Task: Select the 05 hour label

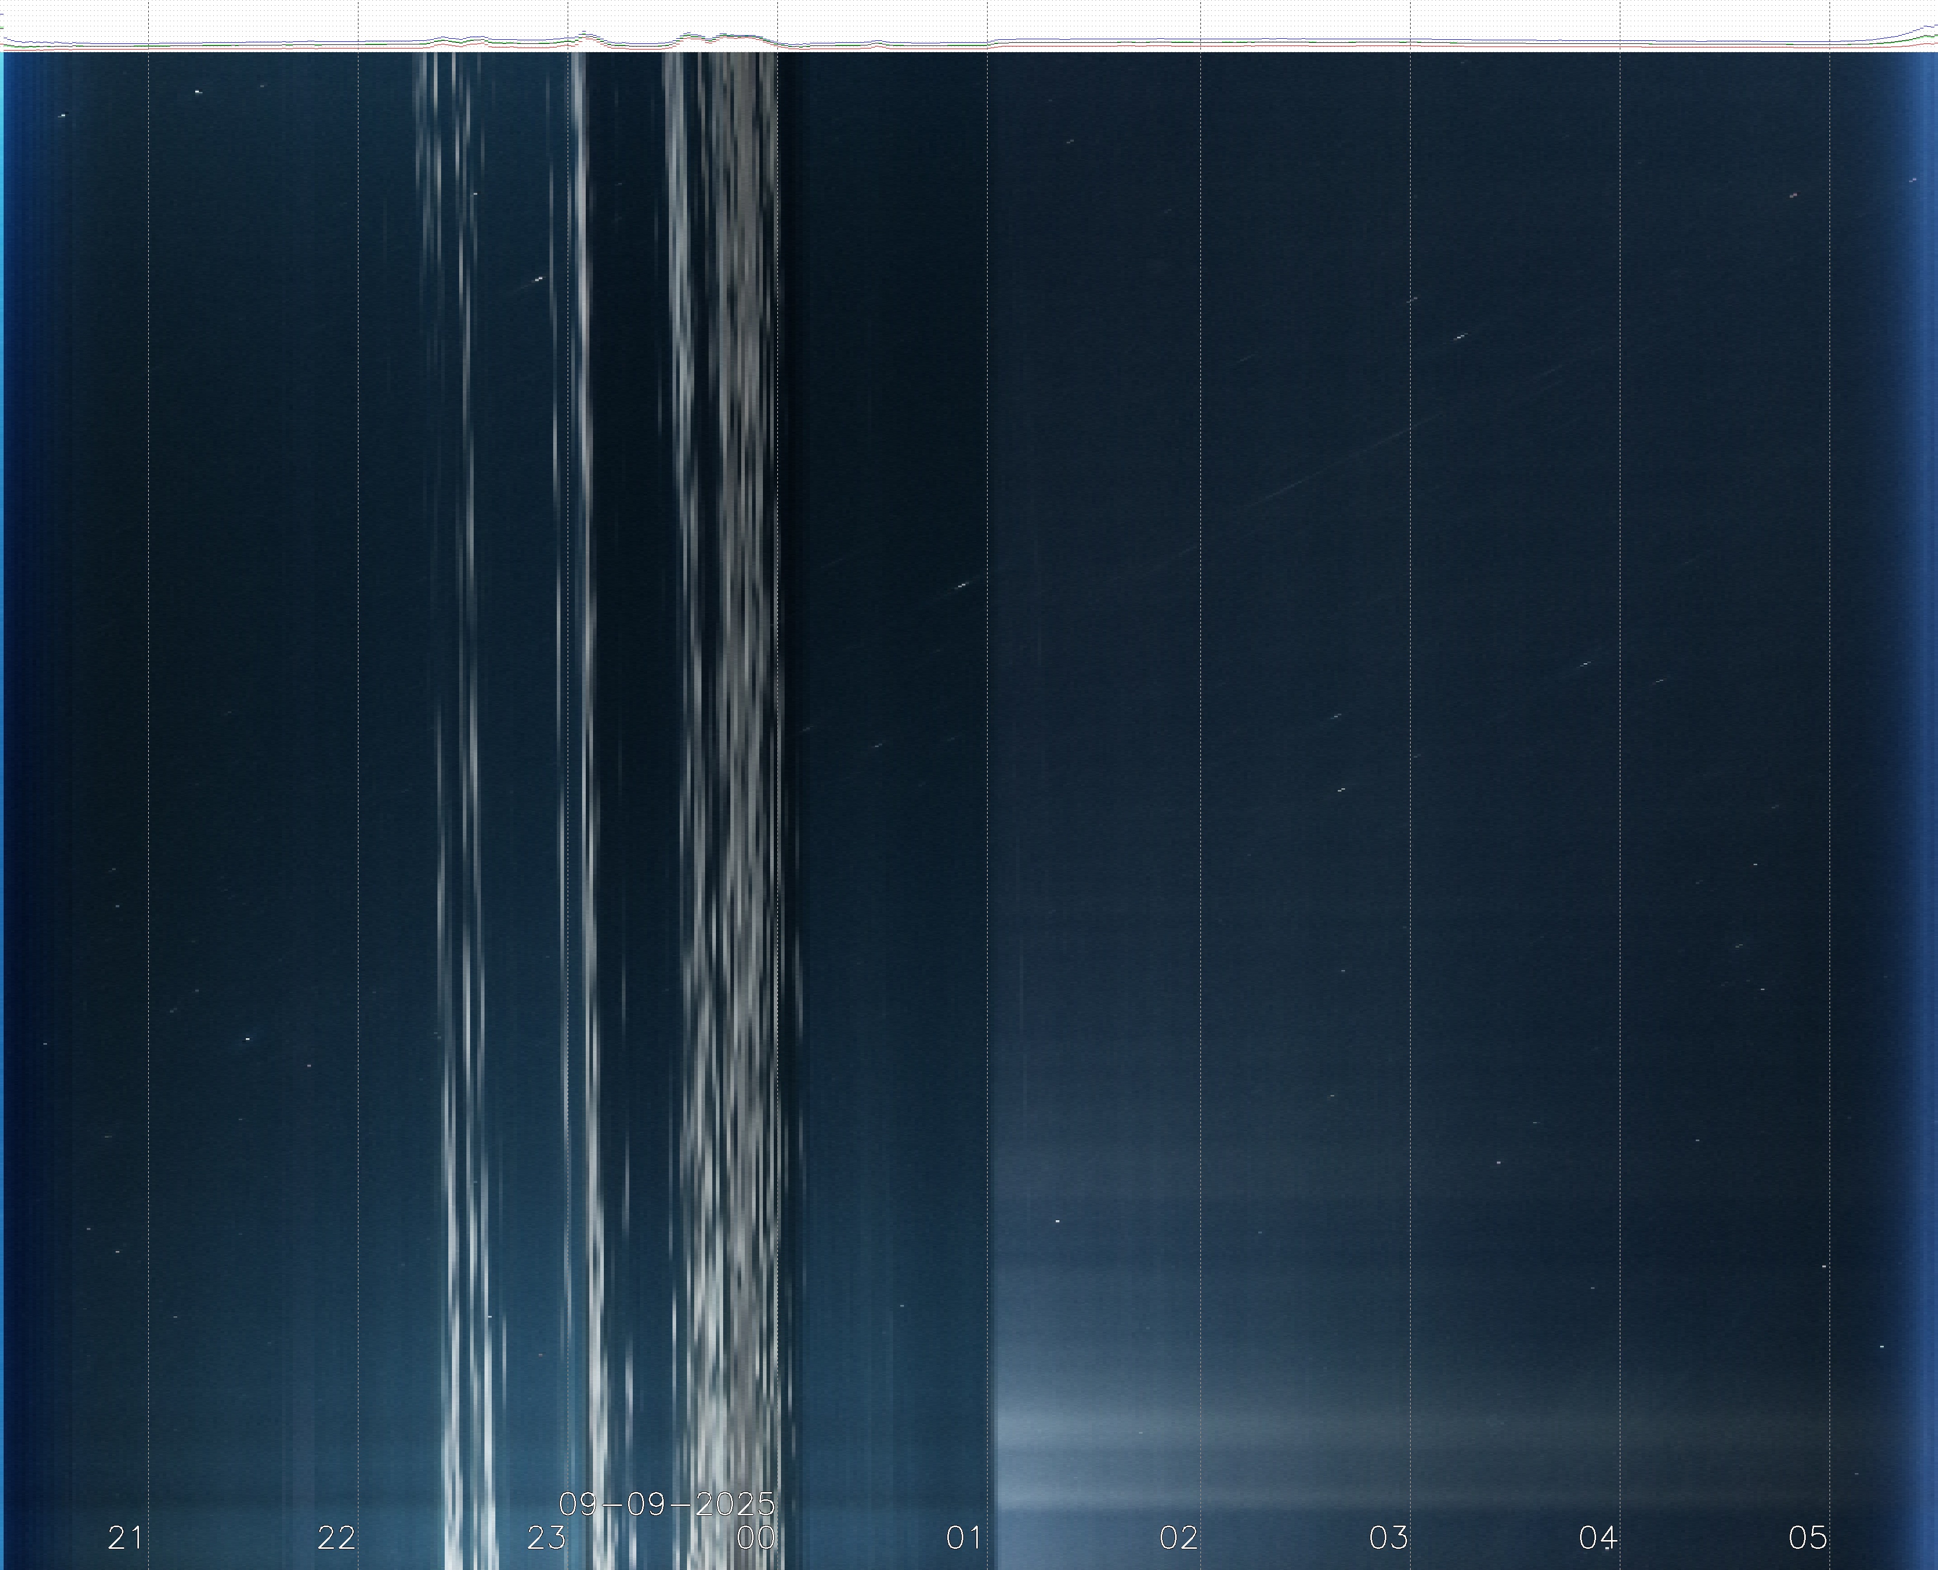Action: pos(1808,1537)
